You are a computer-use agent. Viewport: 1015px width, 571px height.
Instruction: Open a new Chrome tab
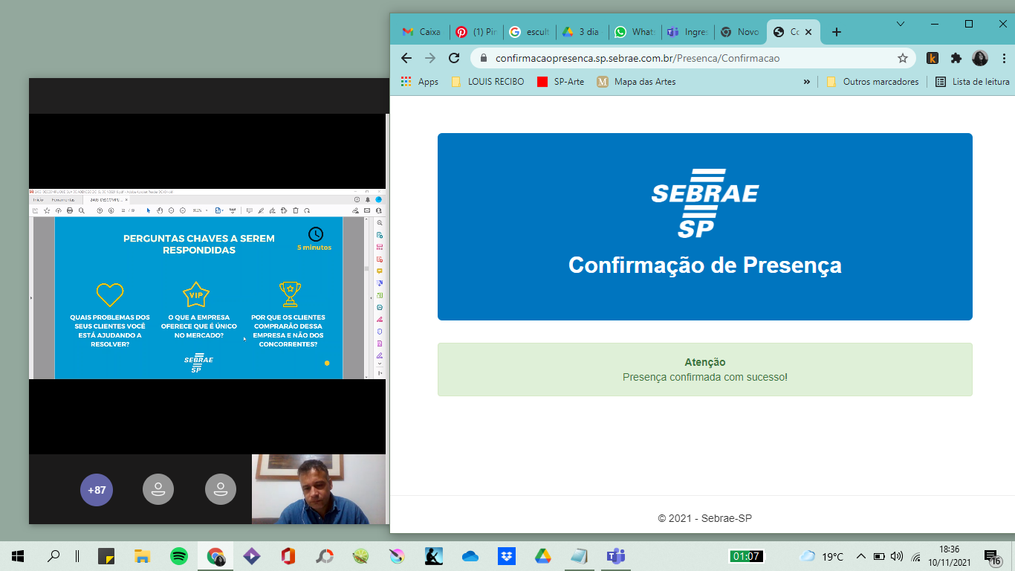point(837,32)
